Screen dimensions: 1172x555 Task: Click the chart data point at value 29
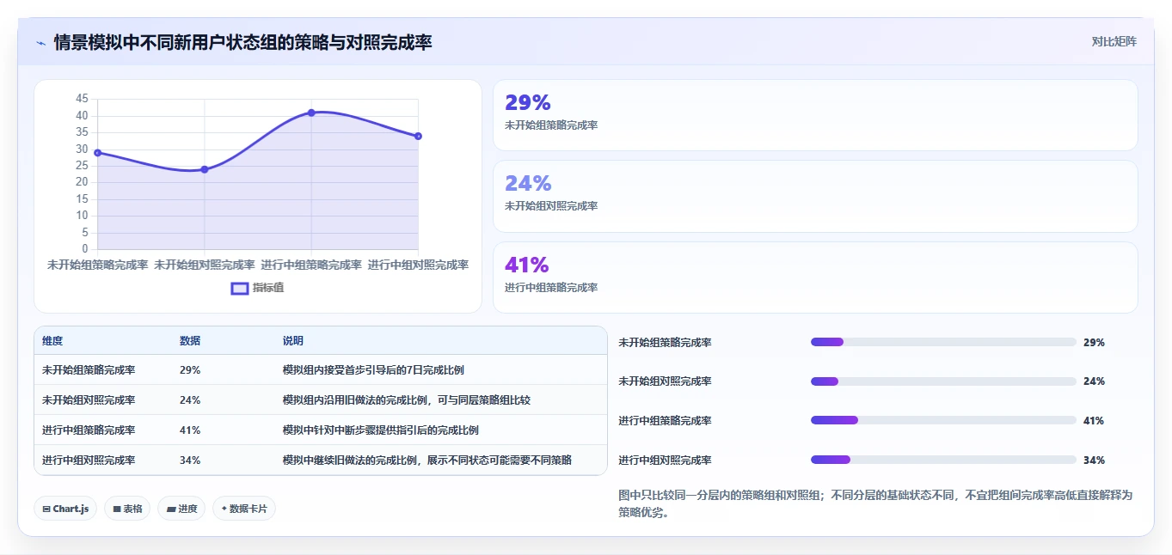(97, 153)
